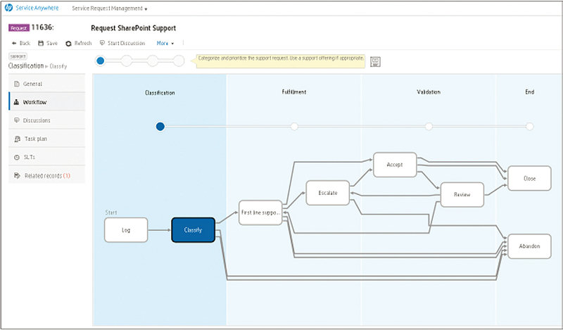Click the Escalate workflow node
Image resolution: width=563 pixels, height=330 pixels.
tap(327, 192)
